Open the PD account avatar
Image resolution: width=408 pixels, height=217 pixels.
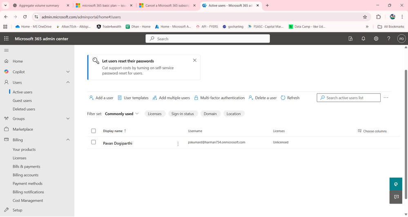[x=401, y=38]
